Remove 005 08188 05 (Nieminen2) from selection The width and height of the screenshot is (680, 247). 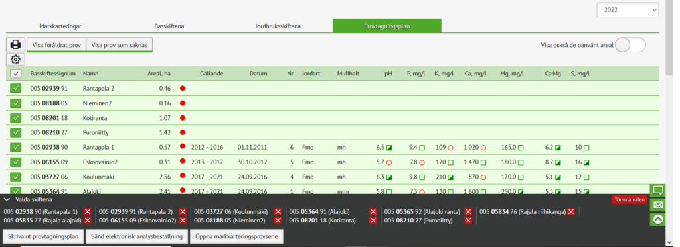point(278,221)
